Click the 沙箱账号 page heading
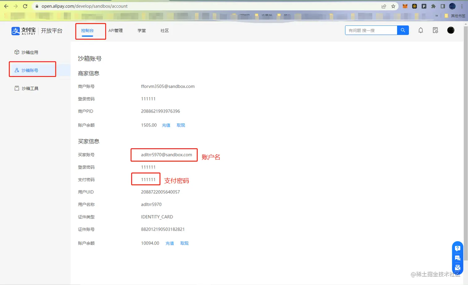This screenshot has height=285, width=468. (90, 59)
